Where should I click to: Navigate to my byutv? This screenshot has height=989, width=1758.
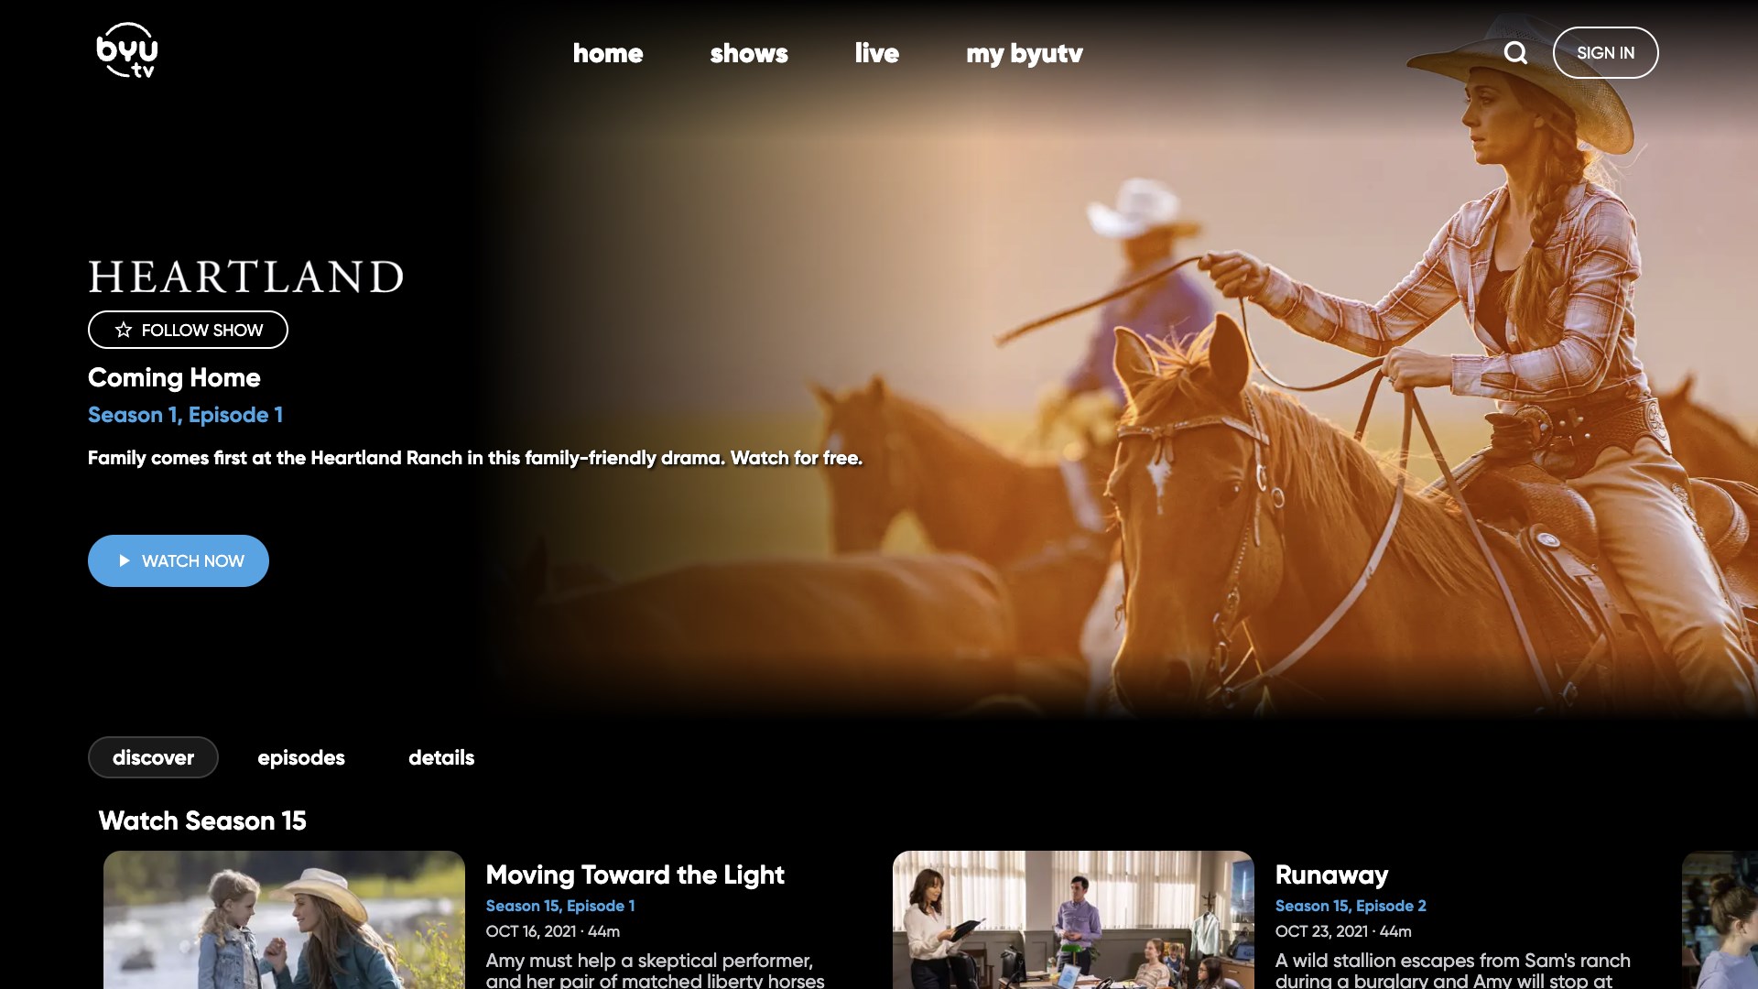pyautogui.click(x=1024, y=53)
